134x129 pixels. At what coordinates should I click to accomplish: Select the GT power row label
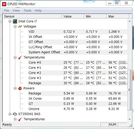tap(31, 104)
